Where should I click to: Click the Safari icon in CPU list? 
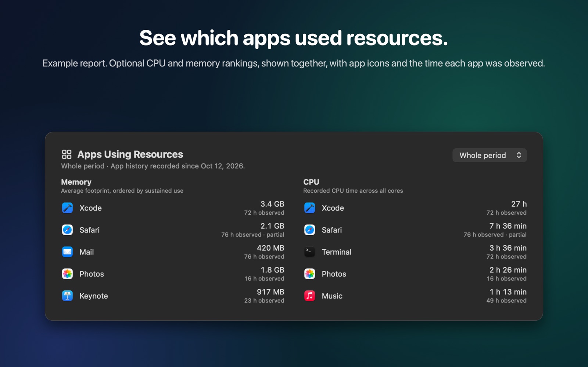coord(309,230)
